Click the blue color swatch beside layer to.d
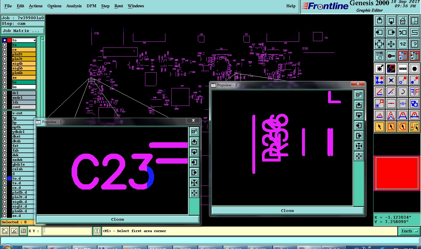Screen dimensions: 421x249 click(x=9, y=178)
